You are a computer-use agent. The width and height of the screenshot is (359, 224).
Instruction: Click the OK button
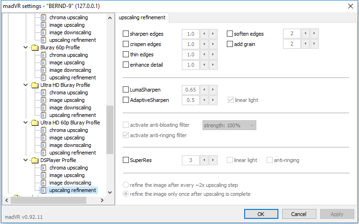click(261, 214)
